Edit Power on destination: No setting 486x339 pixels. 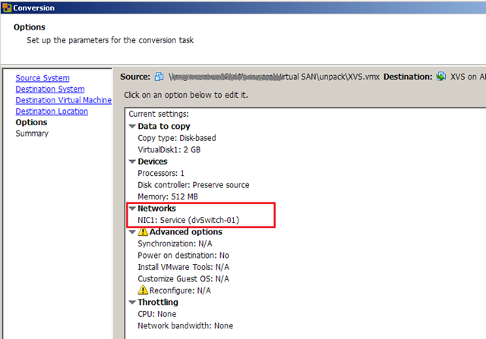pos(184,256)
